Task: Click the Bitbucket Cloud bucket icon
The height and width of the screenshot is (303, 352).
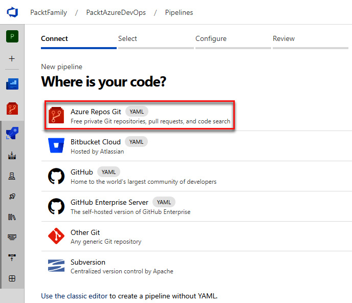Action: point(56,145)
